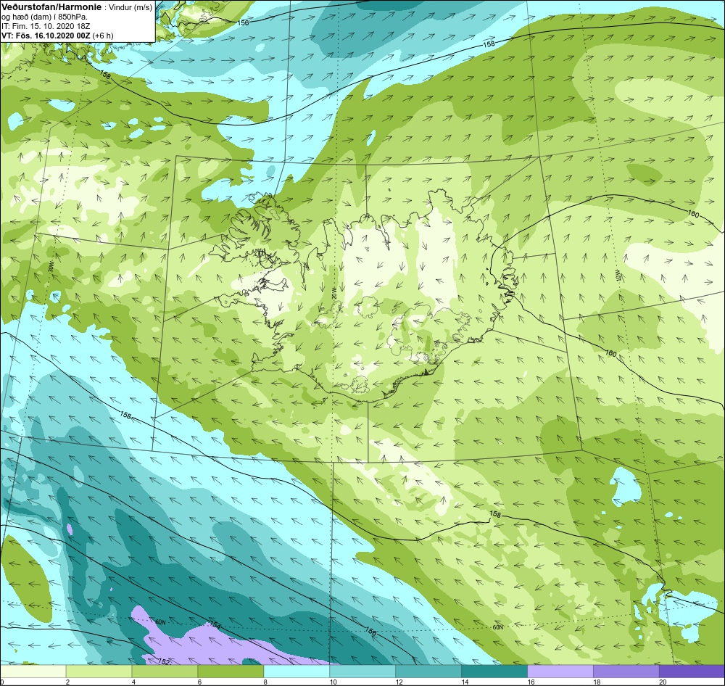The image size is (725, 686).
Task: Select the 2–4 m/s legend color swatch
Action: coord(99,671)
